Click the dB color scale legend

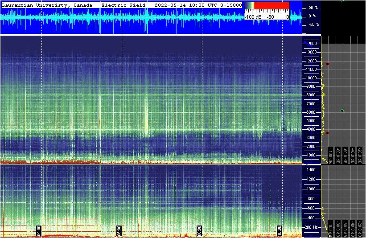[267, 11]
